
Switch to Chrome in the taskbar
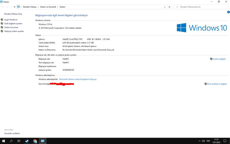[35, 141]
